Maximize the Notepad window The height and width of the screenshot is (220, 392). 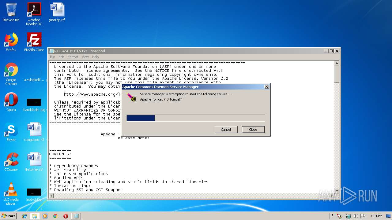pos(331,51)
